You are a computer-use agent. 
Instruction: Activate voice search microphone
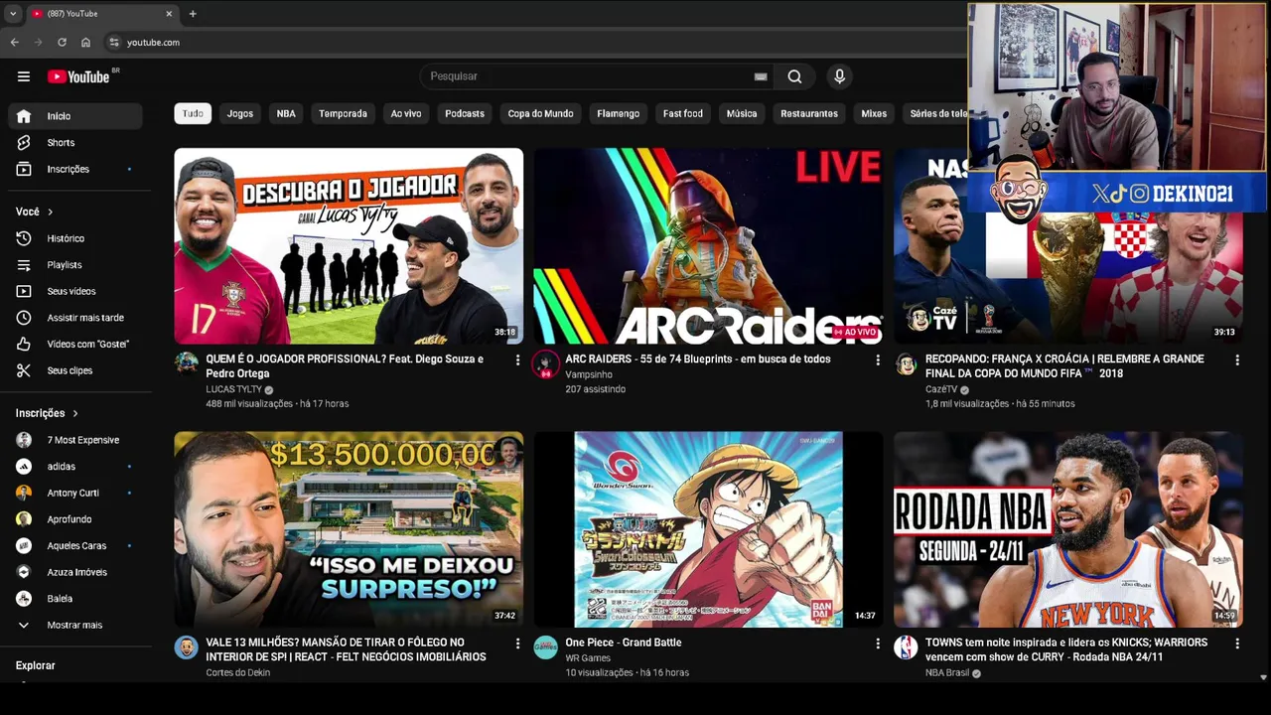(840, 76)
